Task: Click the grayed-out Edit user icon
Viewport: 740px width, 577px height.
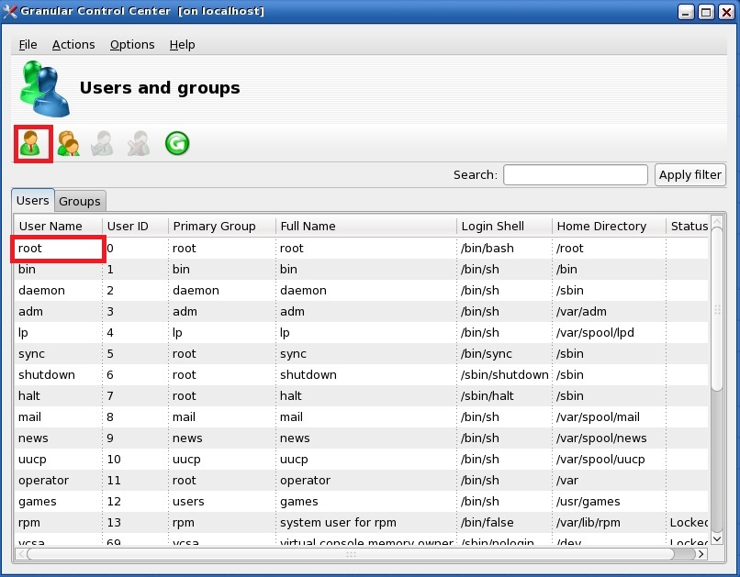Action: 102,143
